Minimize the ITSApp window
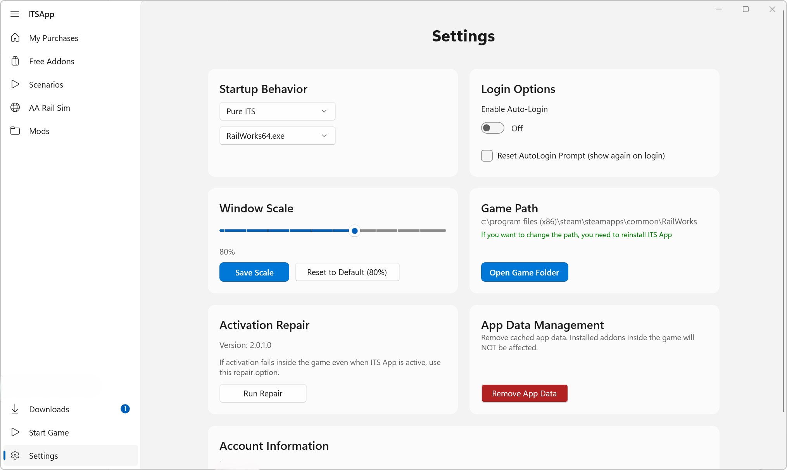The height and width of the screenshot is (470, 787). (x=719, y=9)
